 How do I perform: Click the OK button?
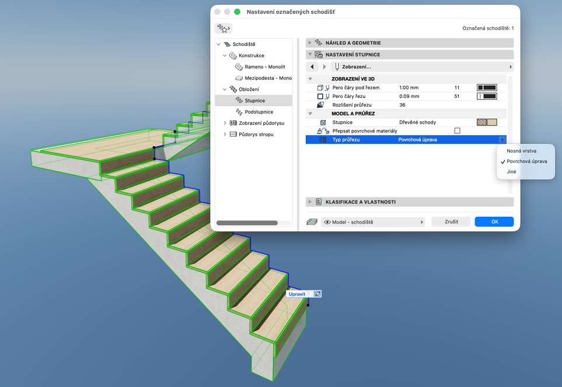[494, 222]
